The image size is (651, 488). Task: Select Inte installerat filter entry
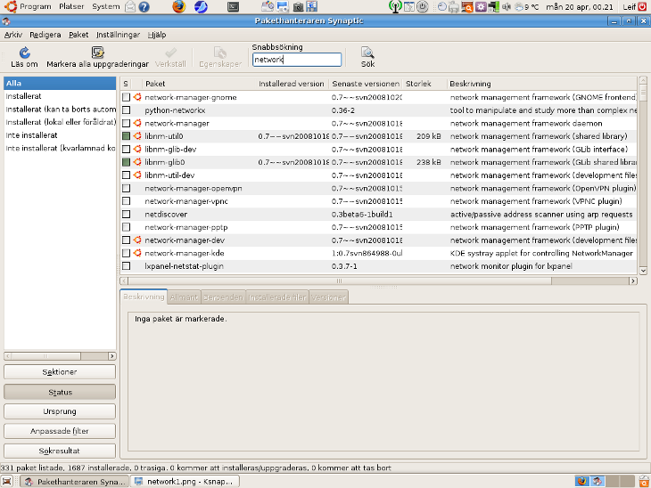(60, 135)
